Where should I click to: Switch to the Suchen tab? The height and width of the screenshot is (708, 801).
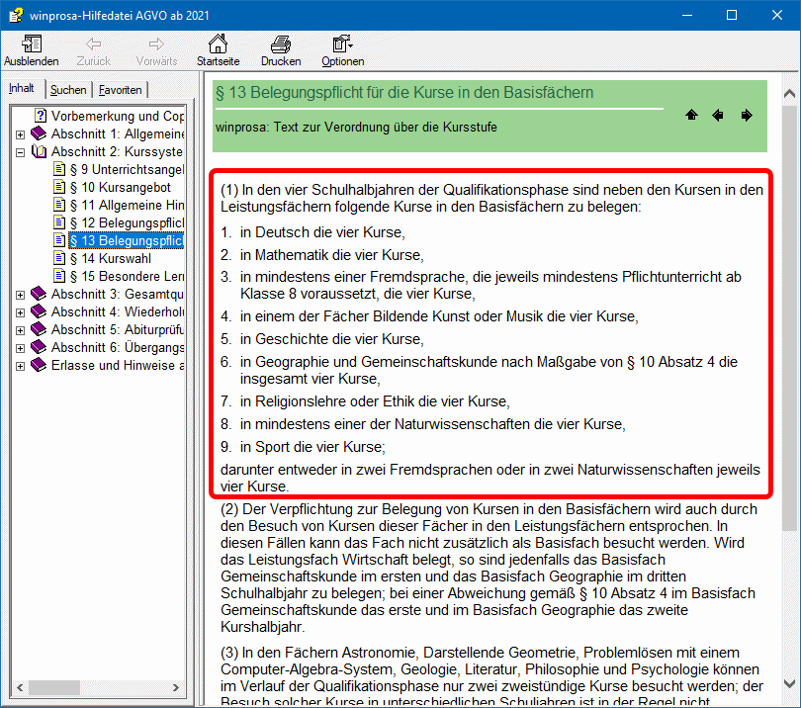[x=68, y=90]
